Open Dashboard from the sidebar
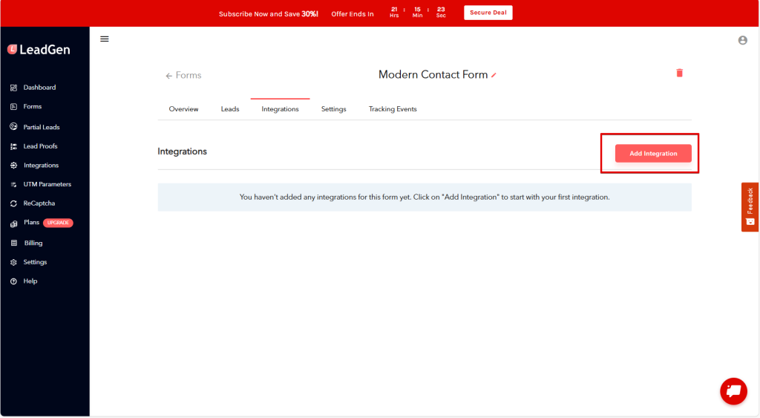 [x=39, y=88]
